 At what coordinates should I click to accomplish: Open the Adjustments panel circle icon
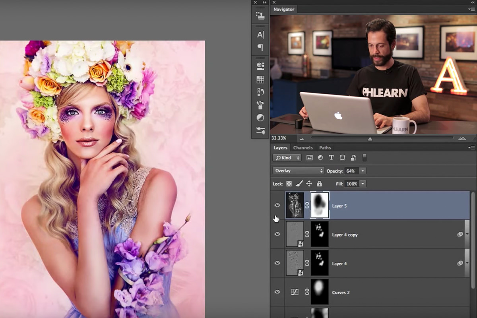click(260, 118)
